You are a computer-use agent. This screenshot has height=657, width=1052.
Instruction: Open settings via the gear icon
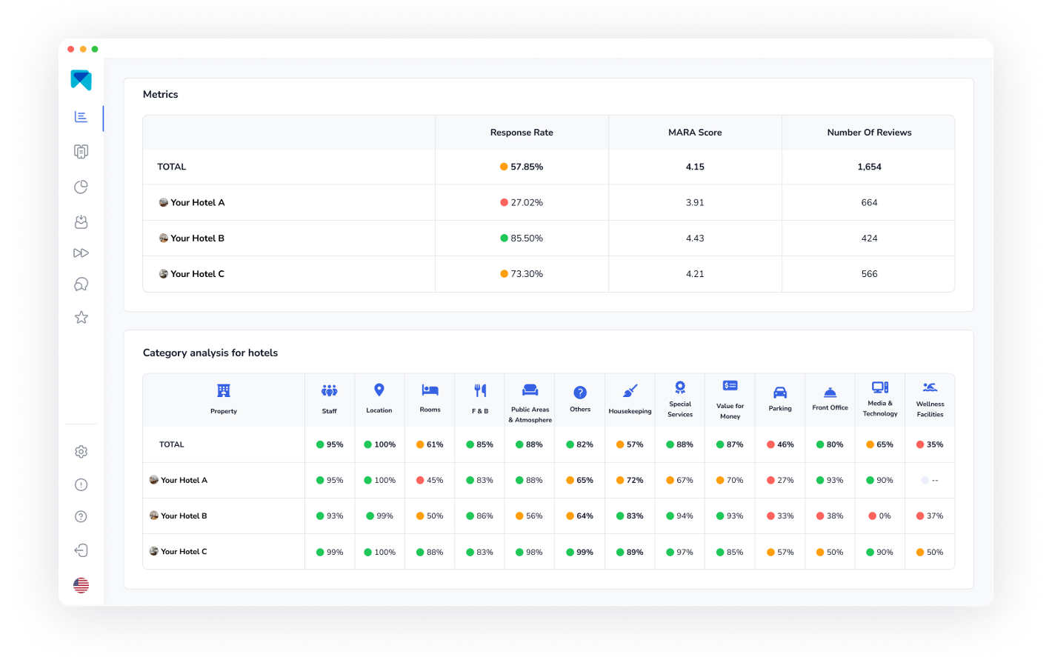point(81,452)
